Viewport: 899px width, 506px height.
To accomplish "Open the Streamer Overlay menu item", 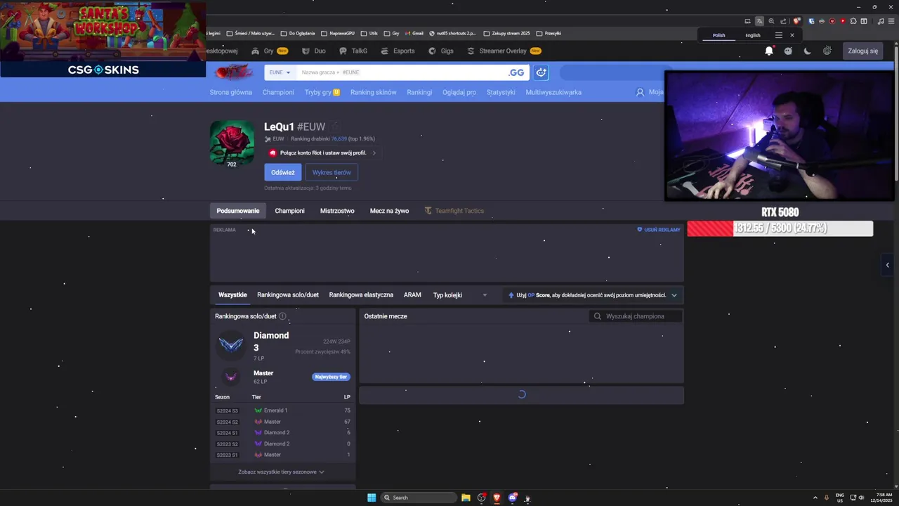I will pyautogui.click(x=504, y=51).
